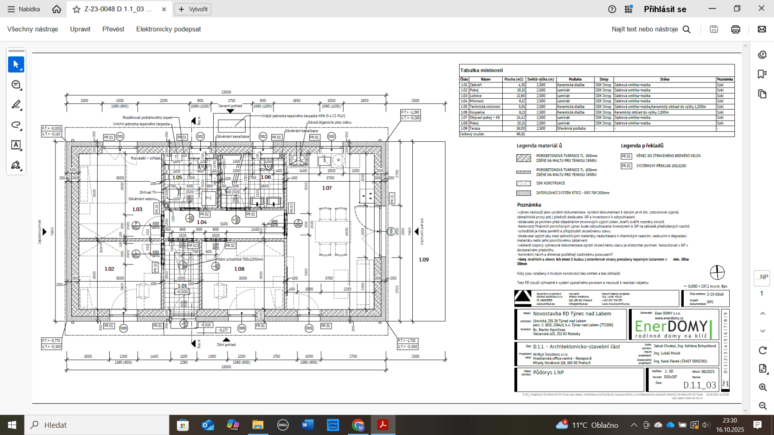This screenshot has height=435, width=774.
Task: Go to the previous page arrow
Action: click(x=762, y=313)
